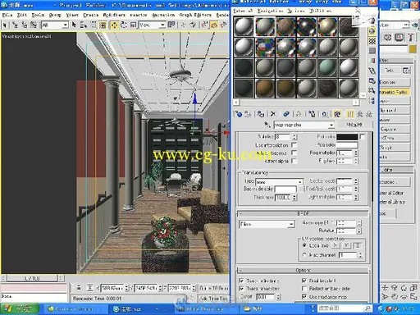This screenshot has width=420, height=315.
Task: Click Select Object arrow tool
Action: click(x=74, y=25)
